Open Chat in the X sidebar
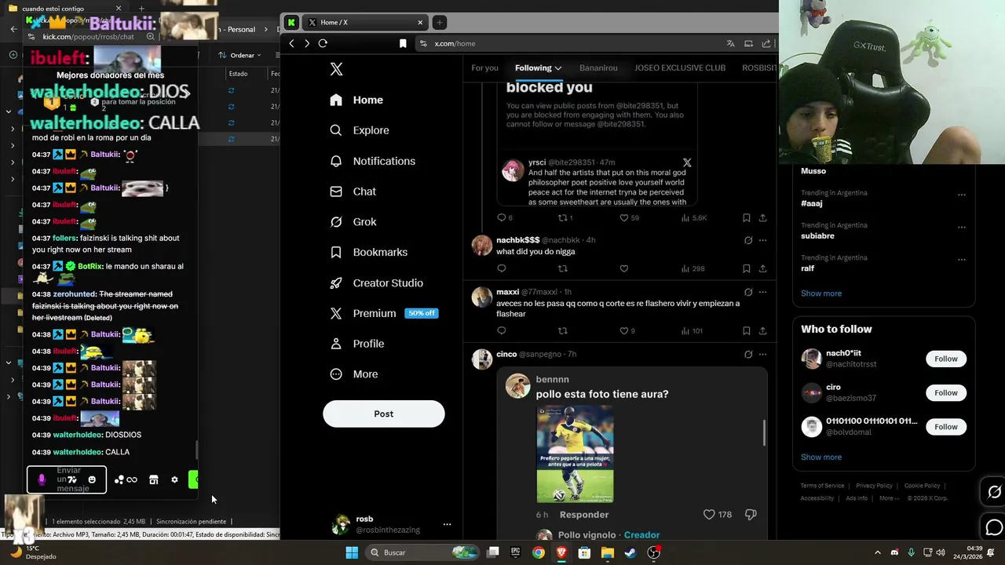The width and height of the screenshot is (1005, 565). point(353,191)
